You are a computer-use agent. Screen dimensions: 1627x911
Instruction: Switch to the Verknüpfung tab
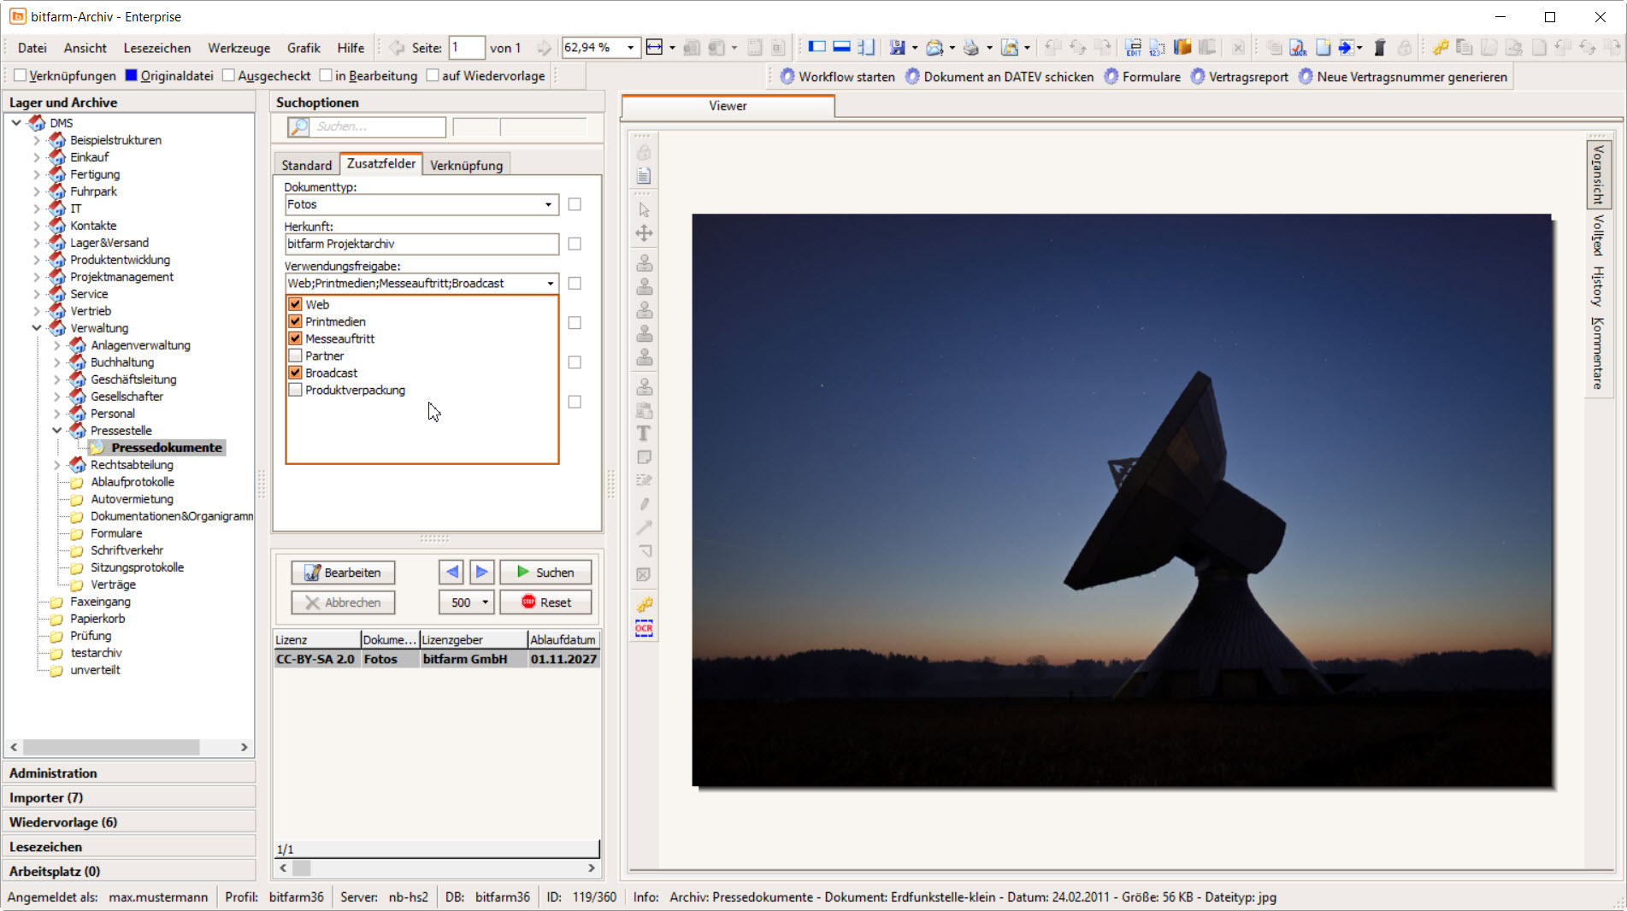click(466, 165)
